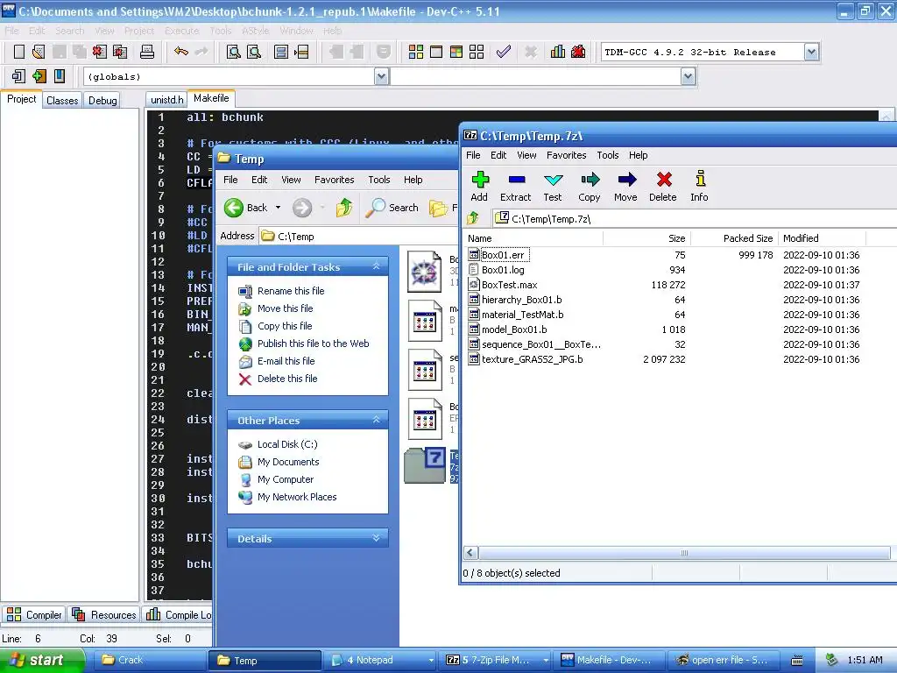The height and width of the screenshot is (673, 897).
Task: Sort by Modified column header in 7-Zip
Action: point(822,238)
